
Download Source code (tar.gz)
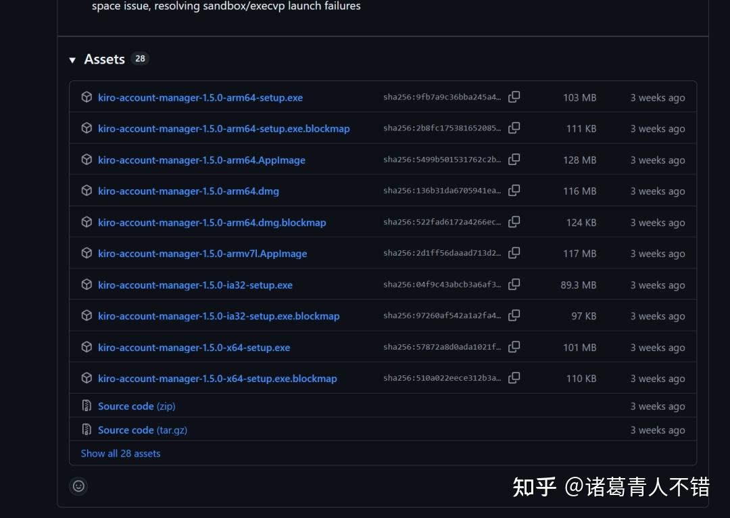[x=142, y=430]
